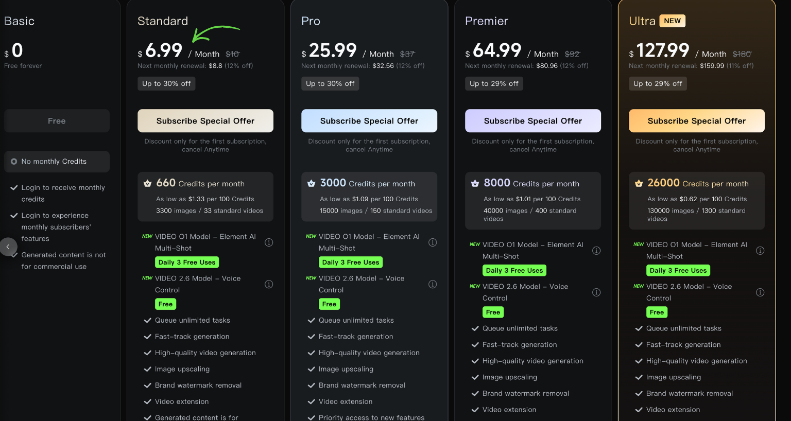Click the crown icon next to 660 Credits
The image size is (791, 421).
tap(147, 183)
